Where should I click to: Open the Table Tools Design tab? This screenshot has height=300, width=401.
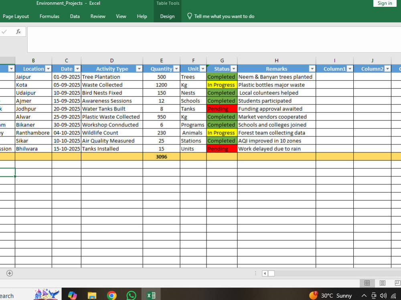tap(168, 16)
